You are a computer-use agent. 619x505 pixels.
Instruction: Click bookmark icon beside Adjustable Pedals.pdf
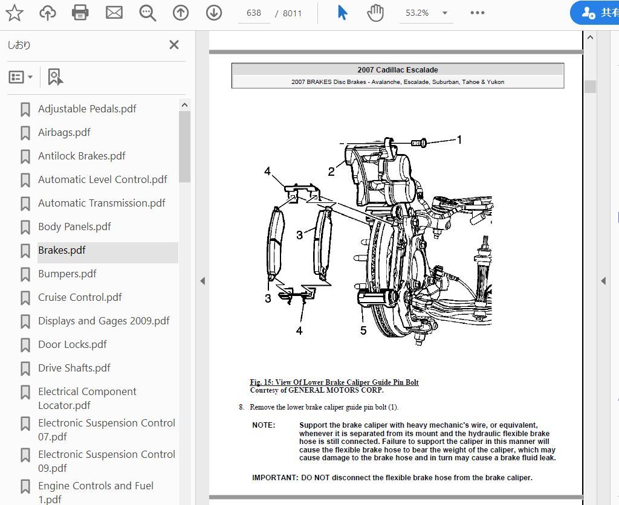click(25, 109)
